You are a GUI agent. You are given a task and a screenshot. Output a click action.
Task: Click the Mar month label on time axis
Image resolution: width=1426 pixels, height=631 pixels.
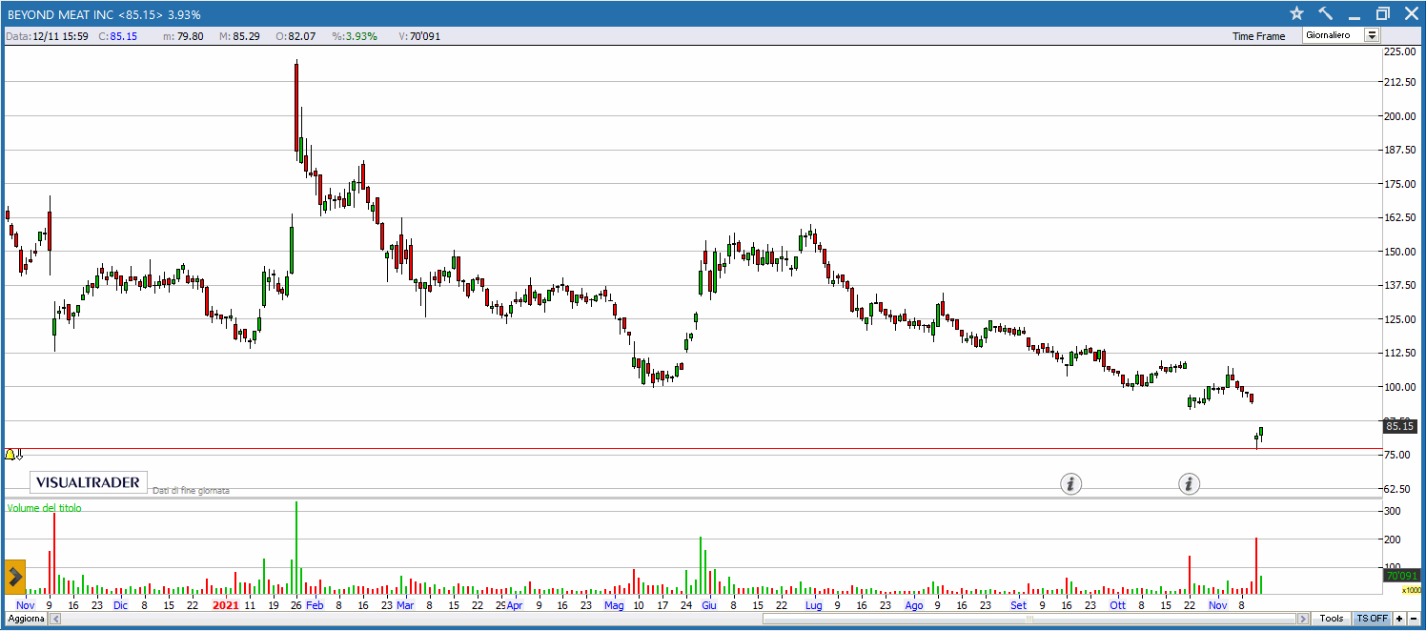[405, 604]
